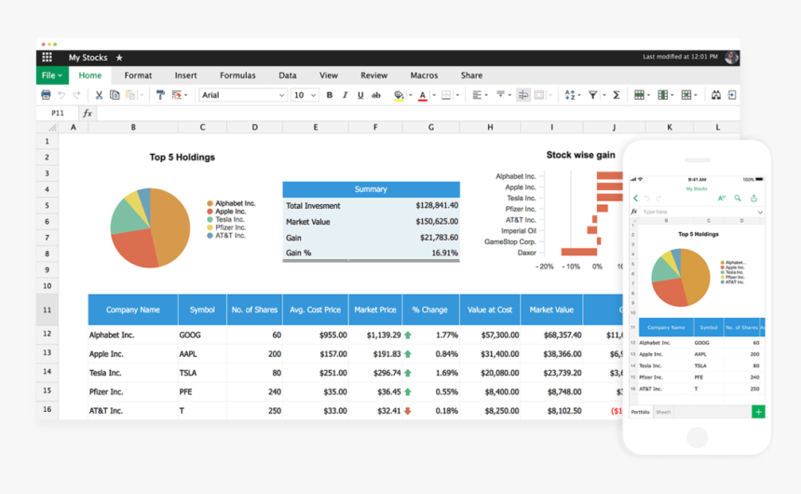Open the View tab

[x=329, y=75]
